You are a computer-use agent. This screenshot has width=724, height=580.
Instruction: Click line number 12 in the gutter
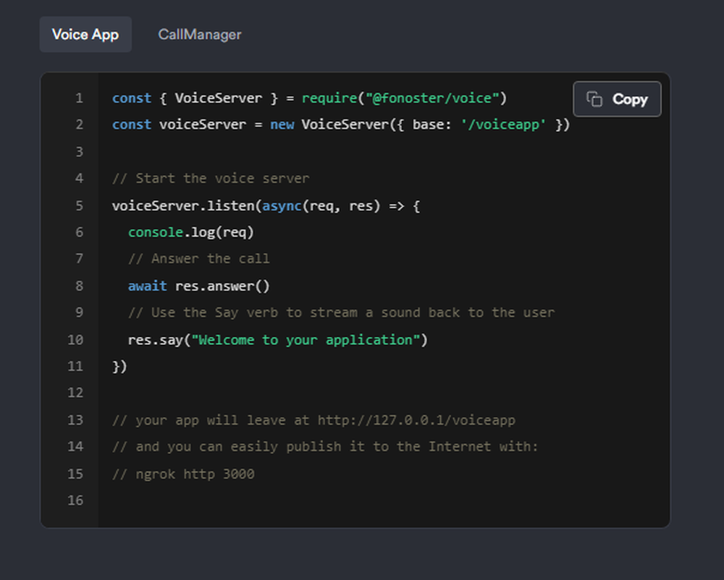(x=75, y=393)
